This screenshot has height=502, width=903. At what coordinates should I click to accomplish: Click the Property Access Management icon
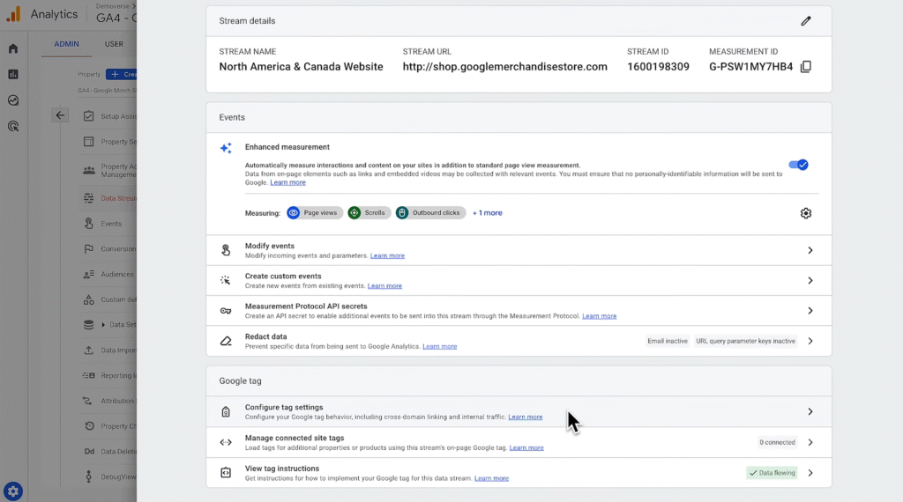click(x=89, y=170)
